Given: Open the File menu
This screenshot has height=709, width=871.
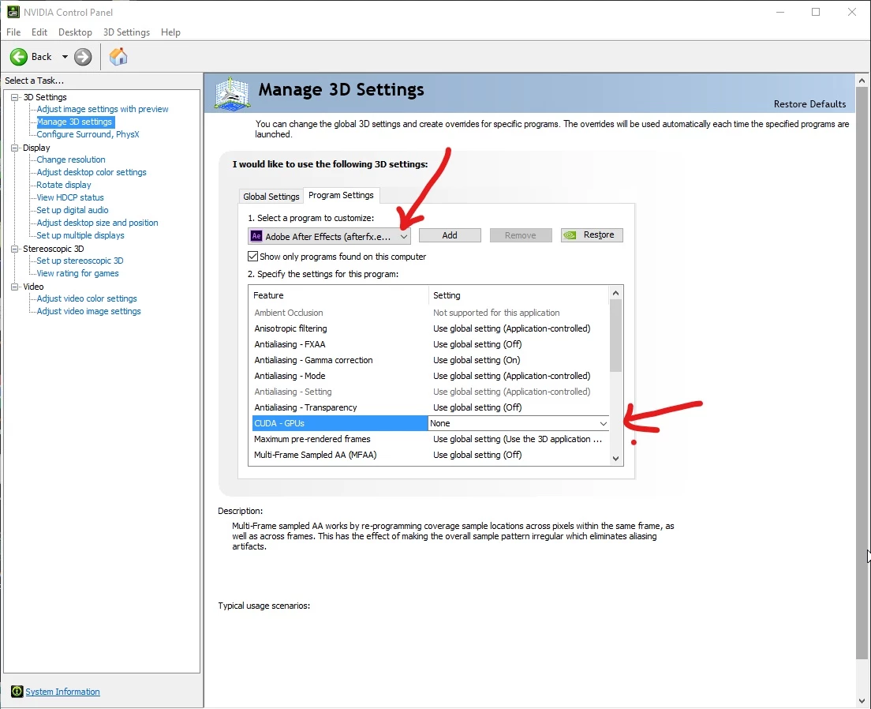Looking at the screenshot, I should click(13, 32).
